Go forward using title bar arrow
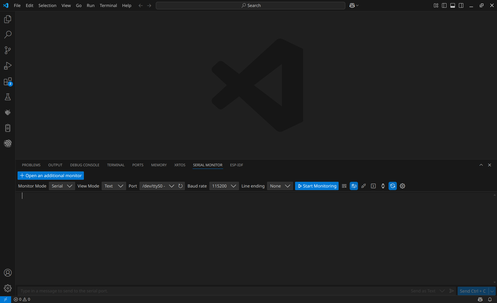The image size is (497, 303). 149,5
